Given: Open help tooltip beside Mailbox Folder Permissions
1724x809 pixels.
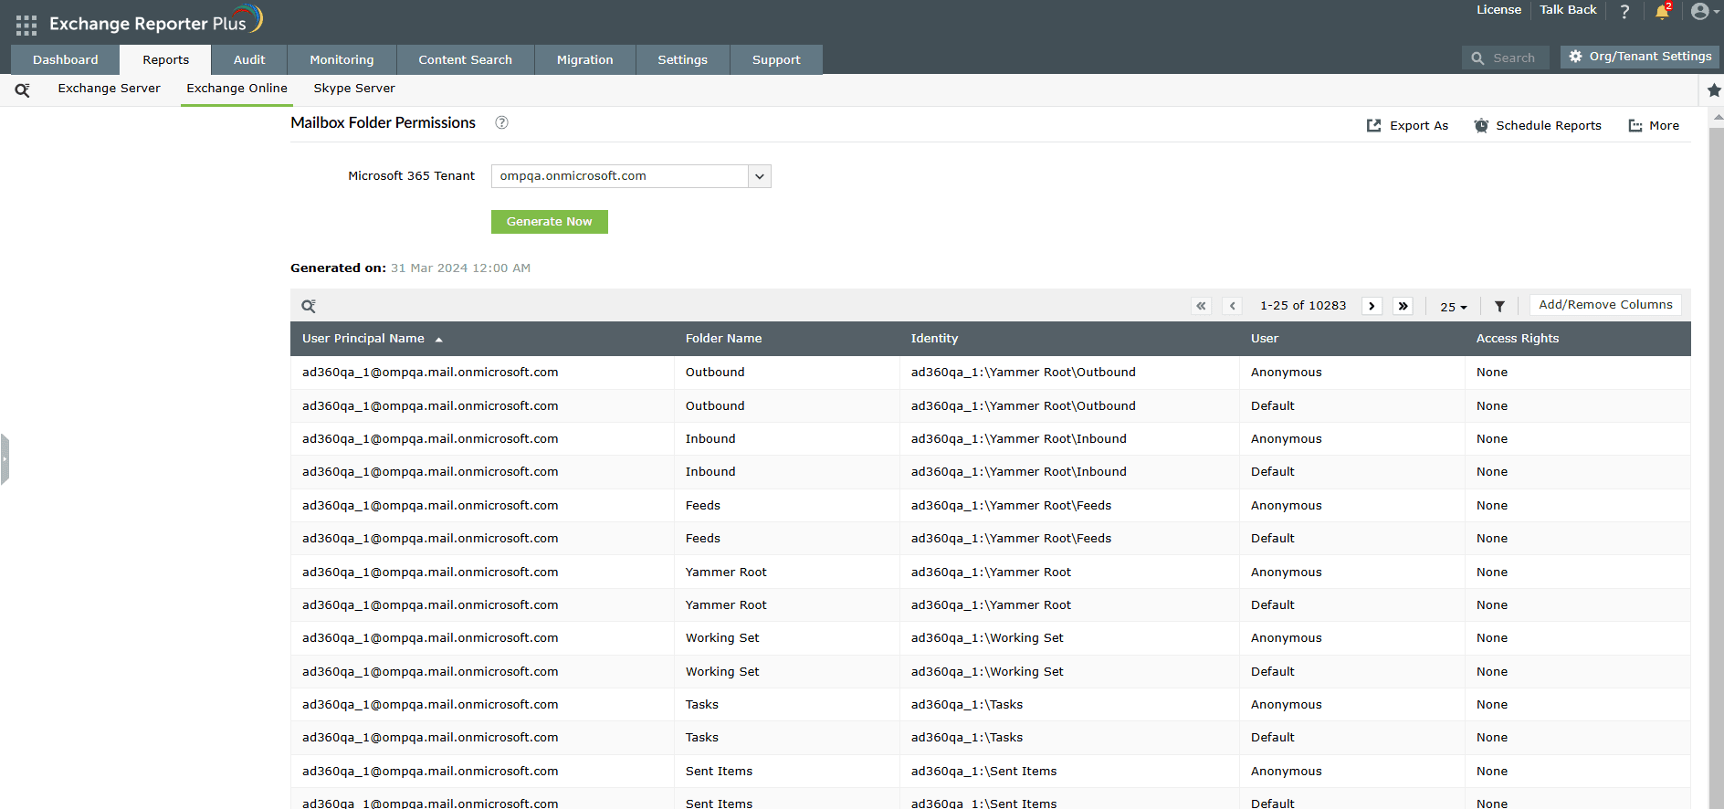Looking at the screenshot, I should click(x=501, y=122).
